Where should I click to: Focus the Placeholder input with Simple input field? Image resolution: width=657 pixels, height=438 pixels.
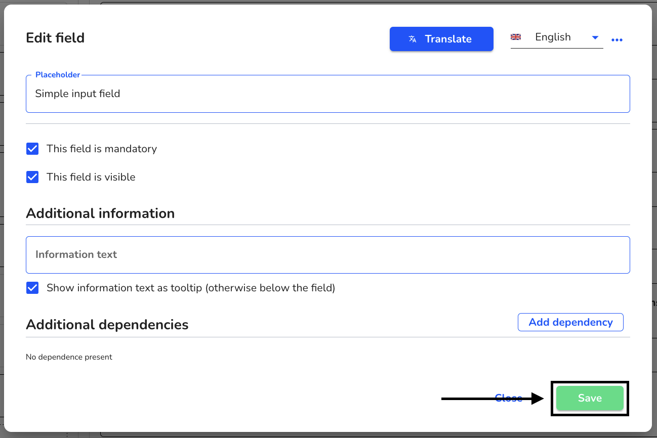pyautogui.click(x=328, y=94)
